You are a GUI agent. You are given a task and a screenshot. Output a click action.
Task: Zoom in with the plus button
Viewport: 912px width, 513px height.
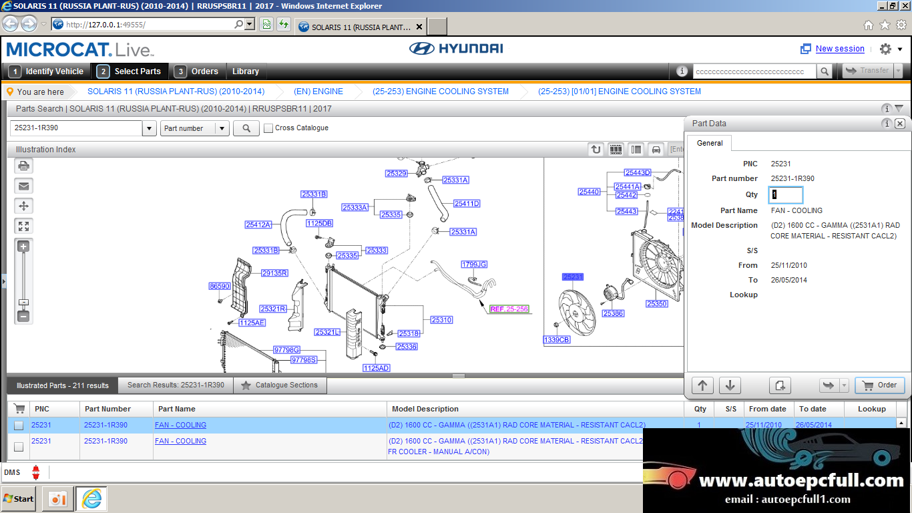click(23, 247)
